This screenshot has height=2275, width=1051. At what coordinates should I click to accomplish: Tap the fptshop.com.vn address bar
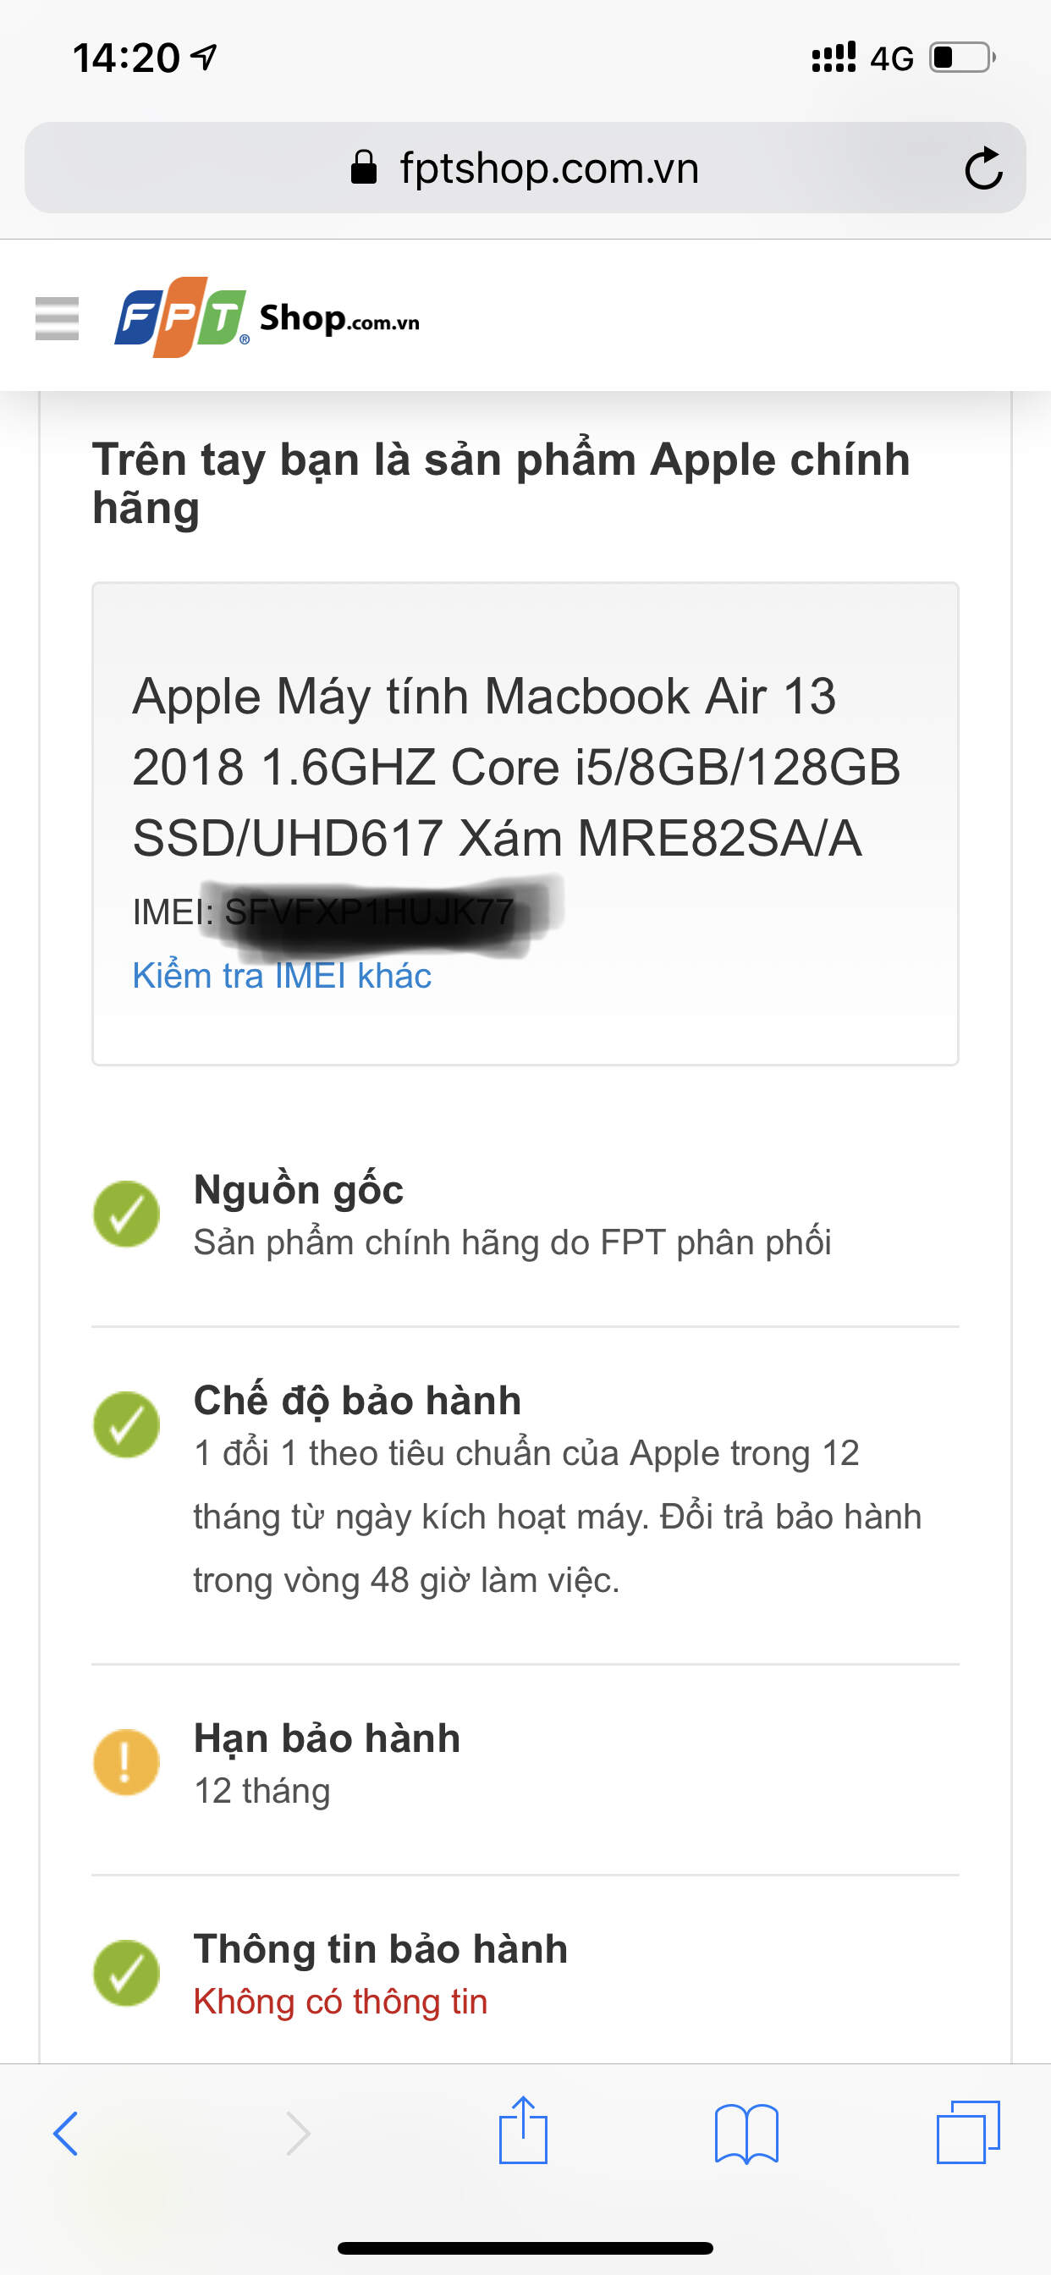coord(525,168)
